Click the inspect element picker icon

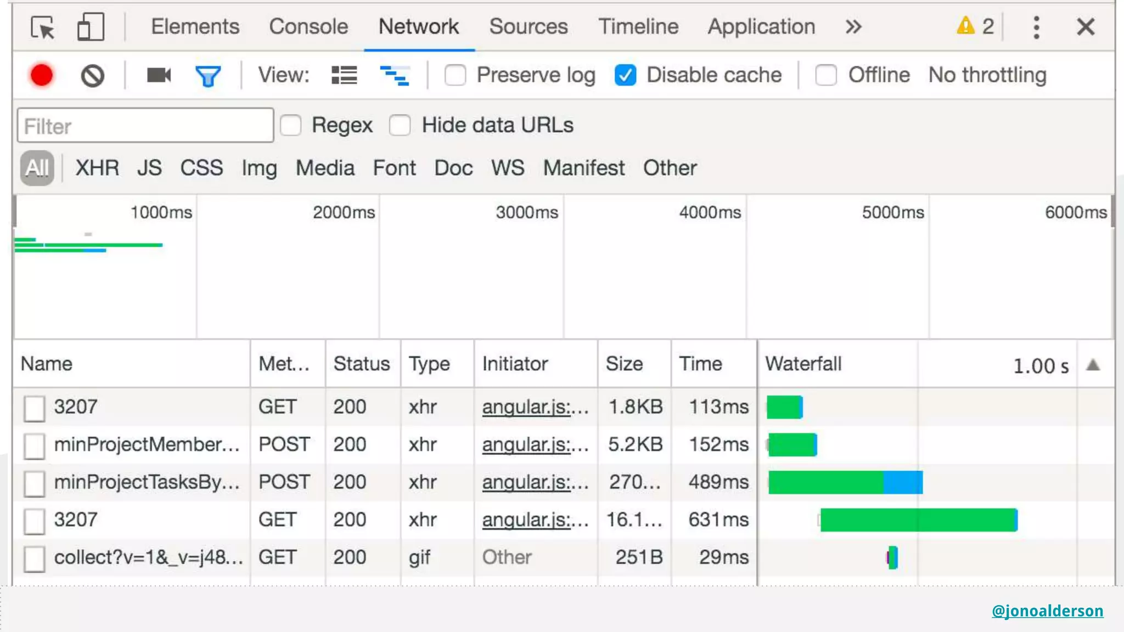(43, 27)
